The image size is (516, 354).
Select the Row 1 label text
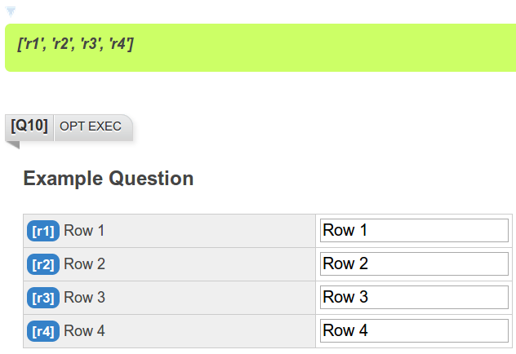(x=84, y=230)
